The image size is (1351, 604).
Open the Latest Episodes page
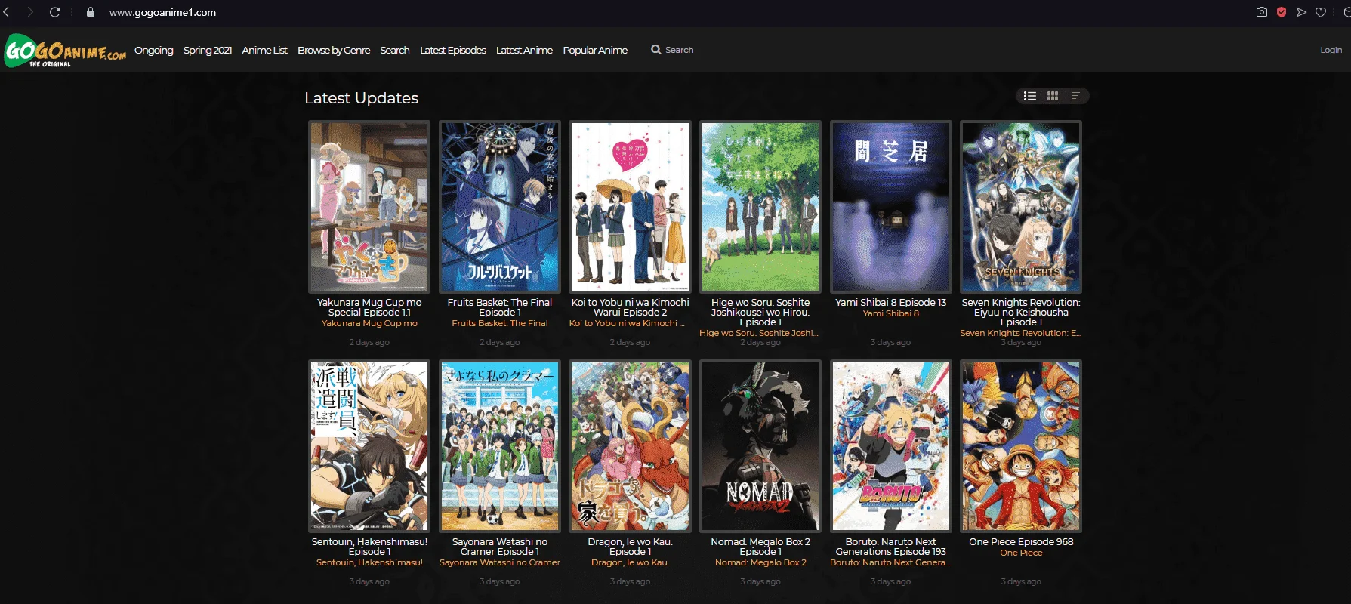click(x=453, y=50)
